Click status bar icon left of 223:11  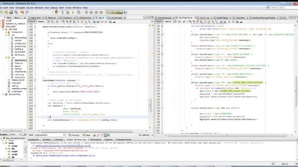click(x=273, y=164)
